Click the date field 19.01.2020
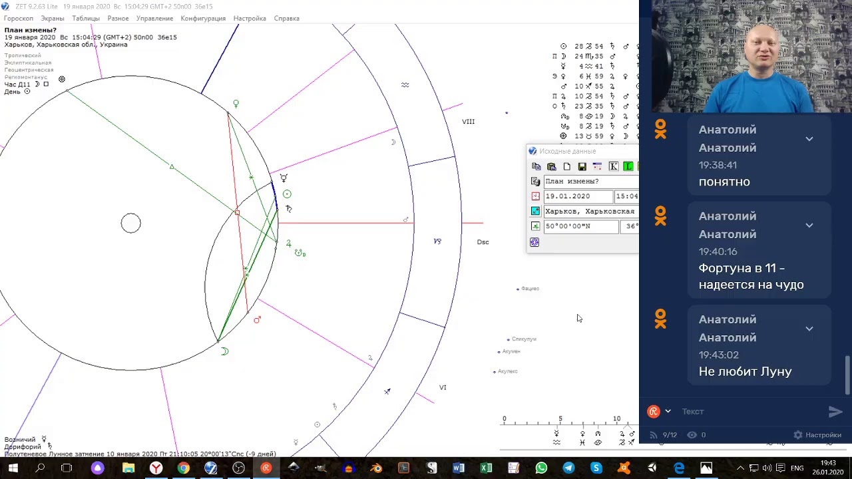Viewport: 852px width, 479px height. pos(578,196)
